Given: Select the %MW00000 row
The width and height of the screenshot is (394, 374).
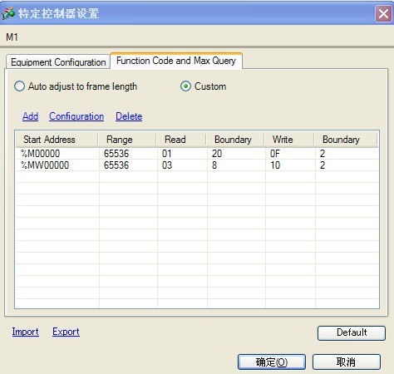Looking at the screenshot, I should click(197, 165).
